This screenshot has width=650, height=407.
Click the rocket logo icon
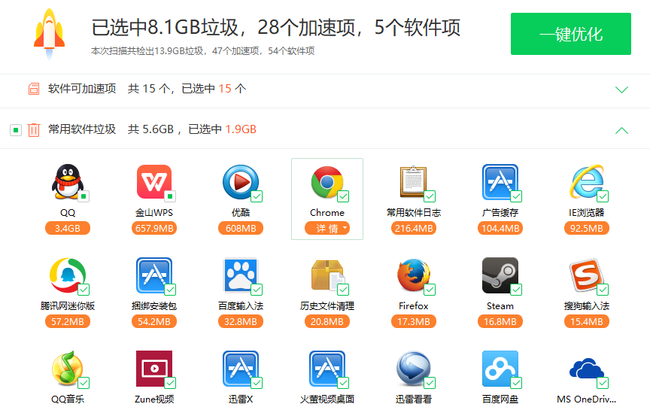[50, 34]
